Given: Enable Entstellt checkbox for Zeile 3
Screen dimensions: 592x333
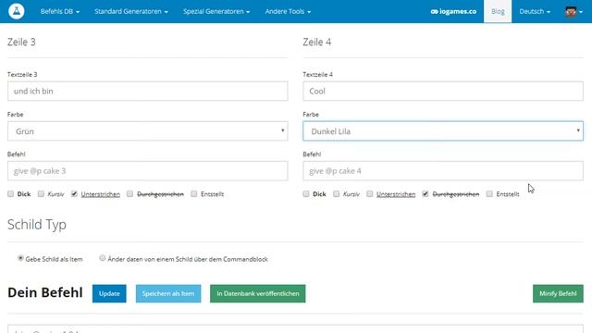Looking at the screenshot, I should coord(194,193).
